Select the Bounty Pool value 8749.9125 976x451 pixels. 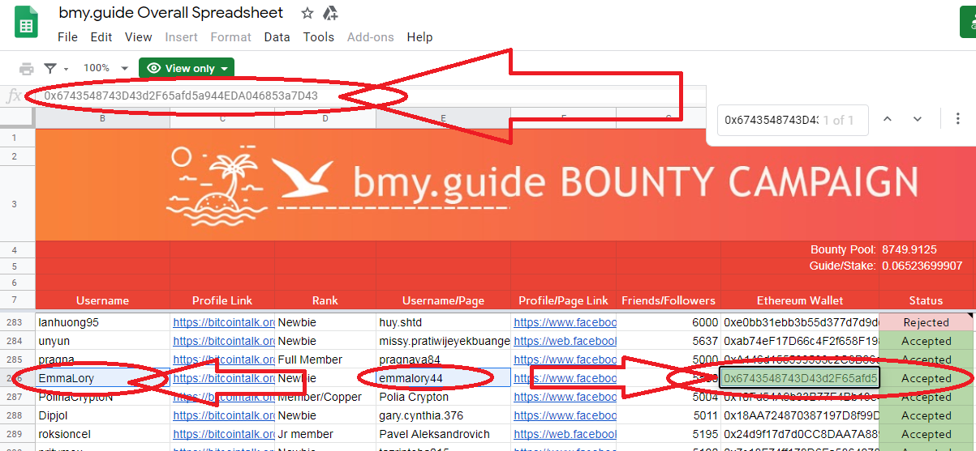tap(926, 249)
